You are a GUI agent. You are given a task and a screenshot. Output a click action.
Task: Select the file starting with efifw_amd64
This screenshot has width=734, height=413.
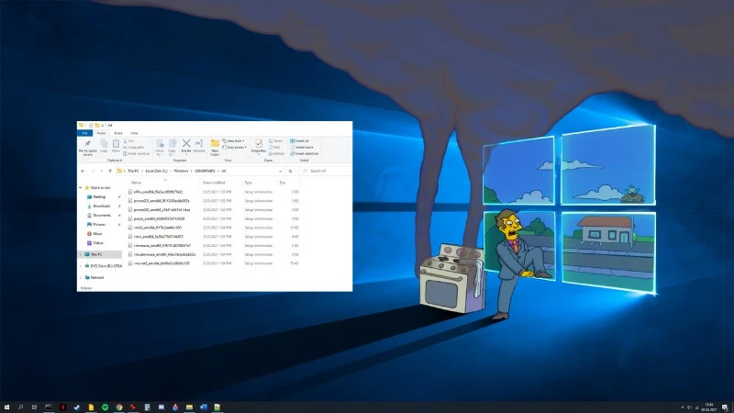pos(158,192)
